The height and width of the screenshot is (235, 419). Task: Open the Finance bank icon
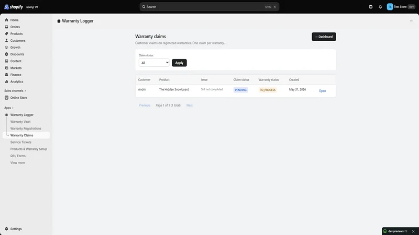[6, 75]
